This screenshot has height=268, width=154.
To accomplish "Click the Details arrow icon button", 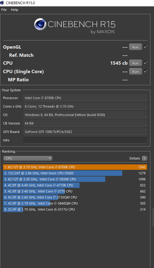I will [x=145, y=158].
